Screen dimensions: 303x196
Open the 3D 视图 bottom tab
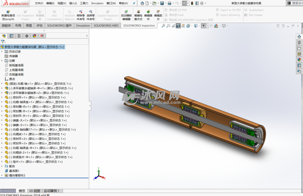34,191
